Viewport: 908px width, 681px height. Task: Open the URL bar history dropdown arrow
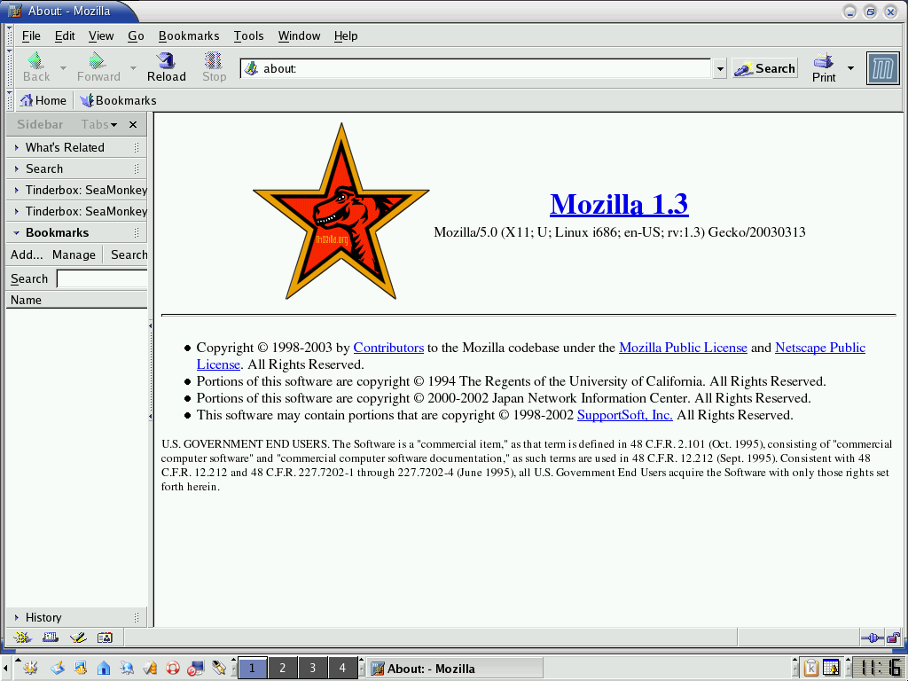pos(719,69)
